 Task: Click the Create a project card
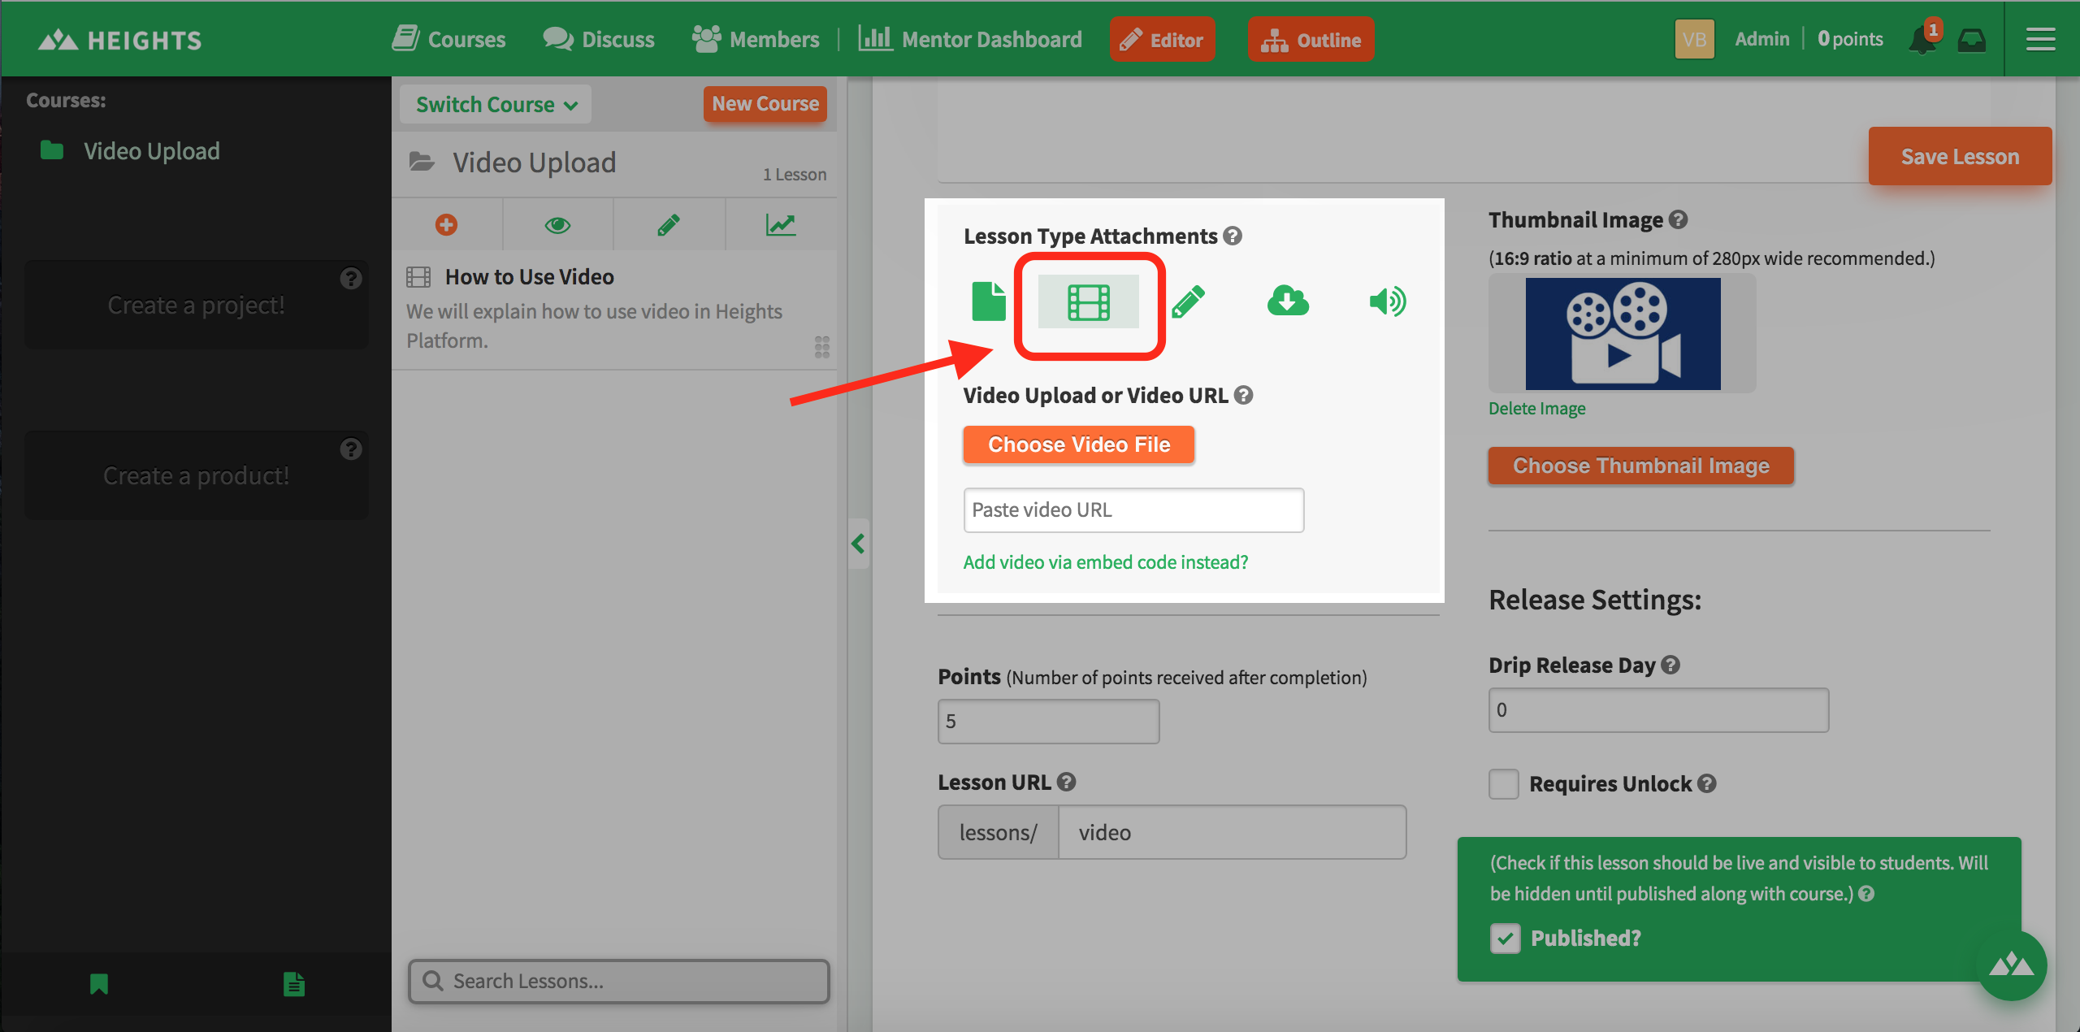197,305
